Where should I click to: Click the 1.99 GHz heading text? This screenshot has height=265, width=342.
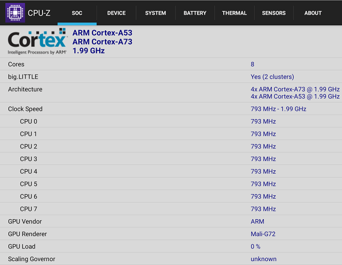point(88,51)
